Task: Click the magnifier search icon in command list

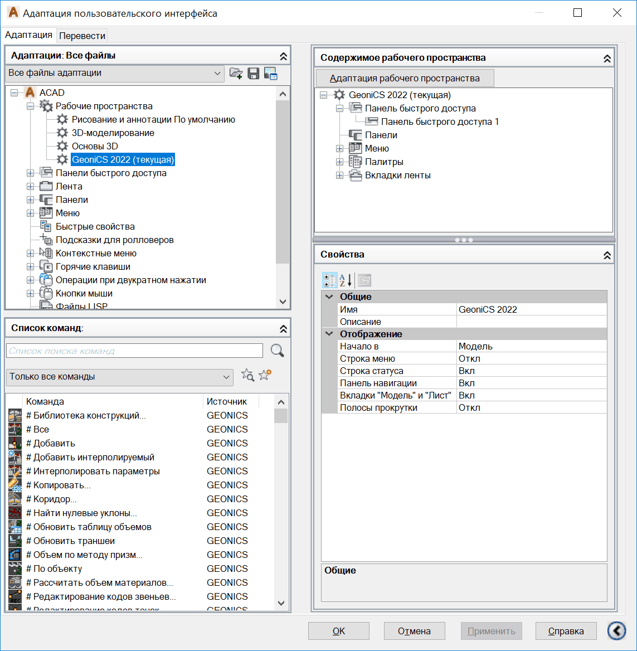Action: point(277,351)
